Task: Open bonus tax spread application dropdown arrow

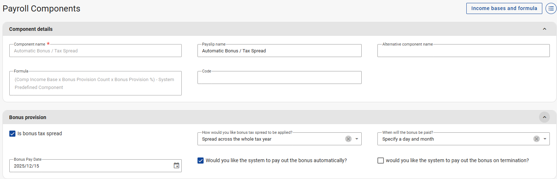Action: click(x=357, y=139)
